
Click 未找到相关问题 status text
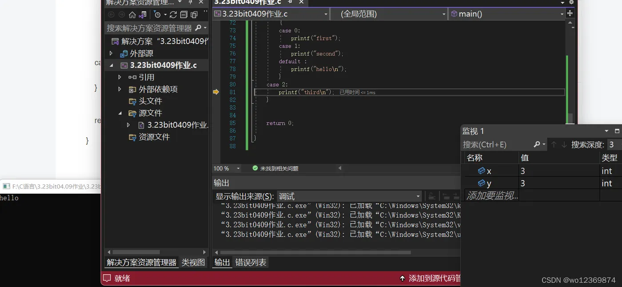(279, 168)
